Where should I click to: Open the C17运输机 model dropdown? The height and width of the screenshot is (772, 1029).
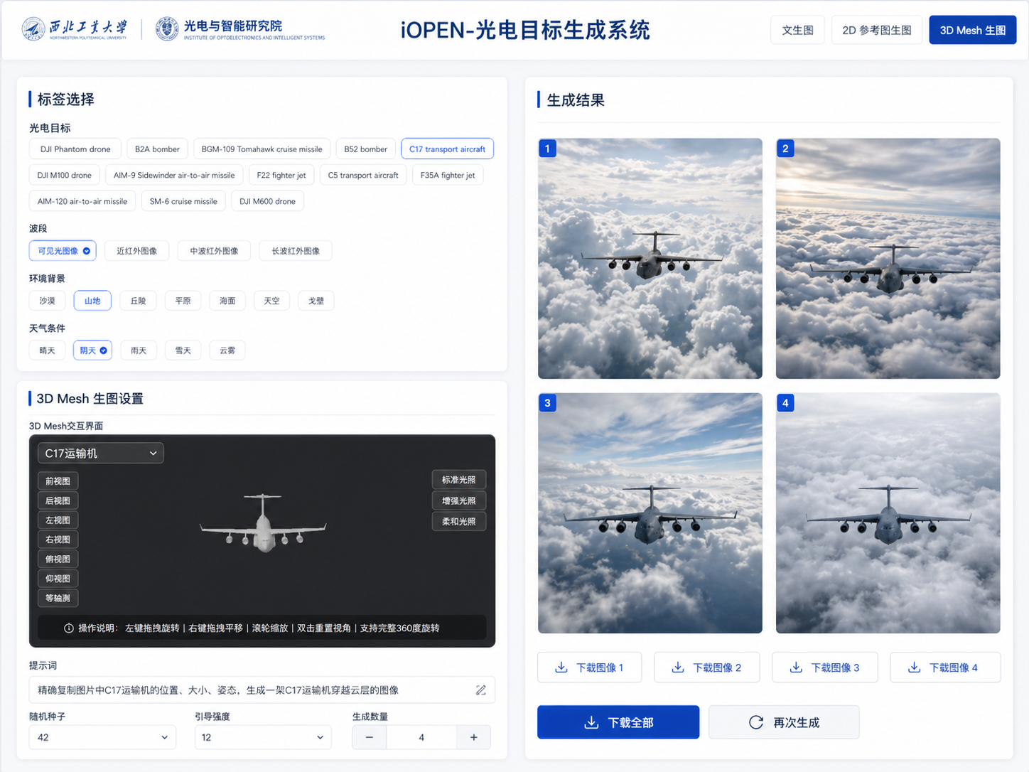click(x=100, y=453)
